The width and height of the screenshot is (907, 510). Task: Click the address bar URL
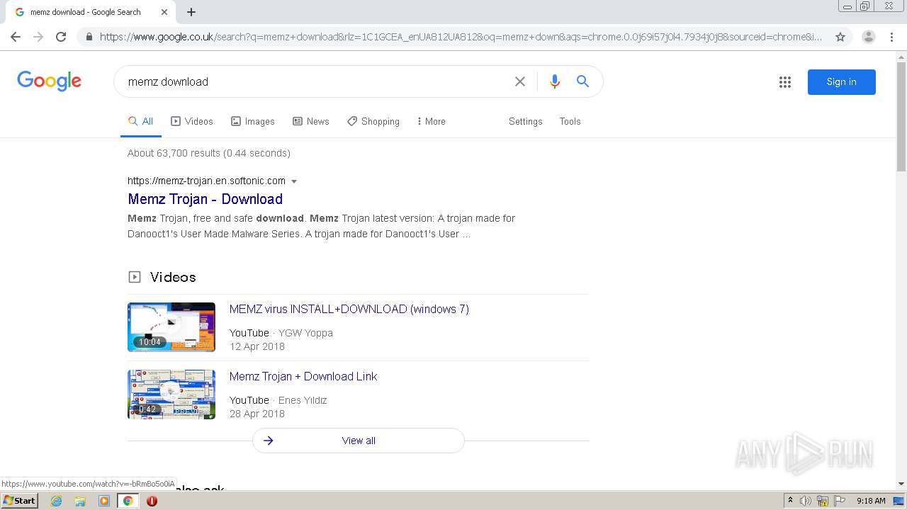(x=461, y=37)
